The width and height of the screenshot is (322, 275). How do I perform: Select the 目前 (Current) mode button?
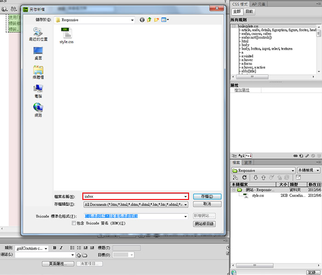[249, 12]
